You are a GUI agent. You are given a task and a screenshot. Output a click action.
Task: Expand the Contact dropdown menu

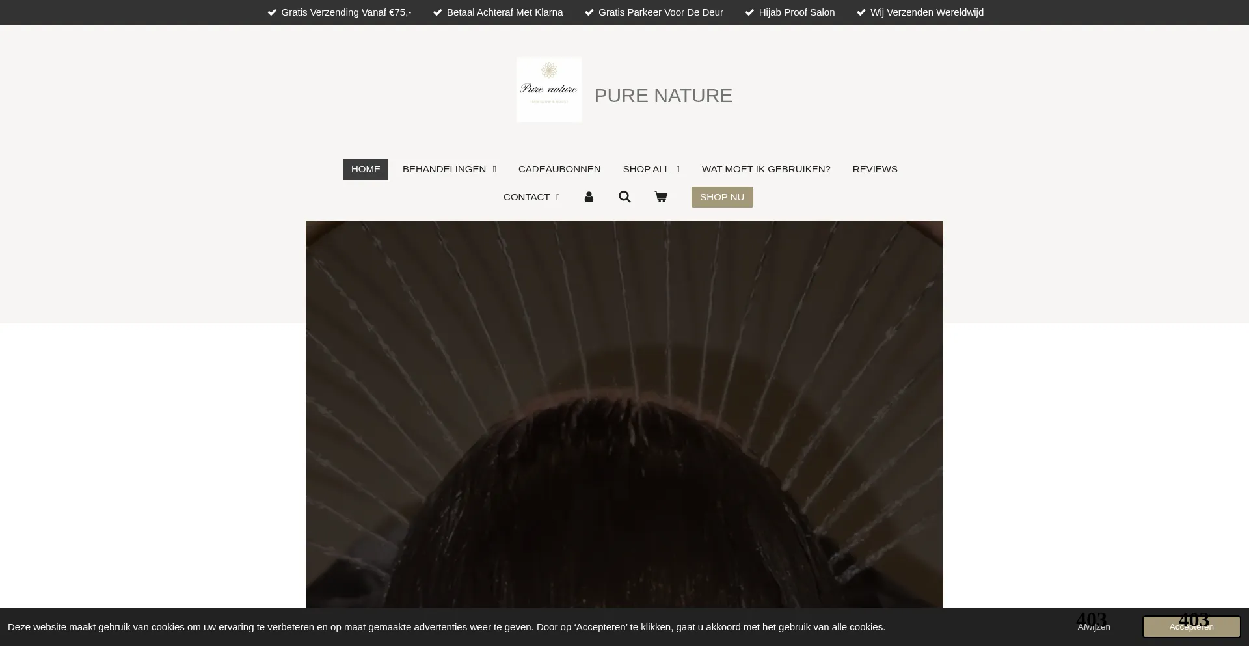[531, 197]
